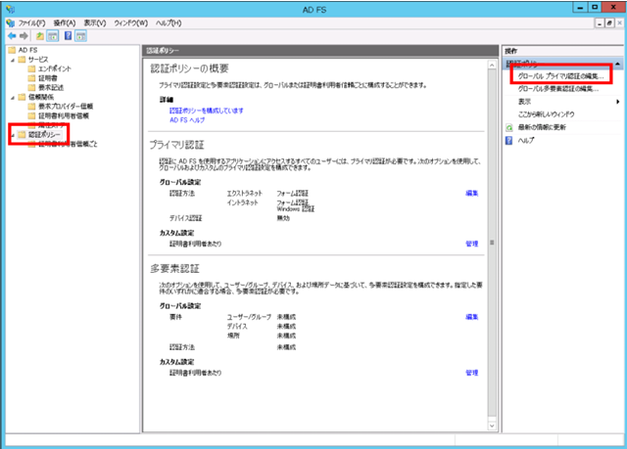627x449 pixels.
Task: Select グローバル プライマリ認証の編集... action
Action: tap(560, 76)
